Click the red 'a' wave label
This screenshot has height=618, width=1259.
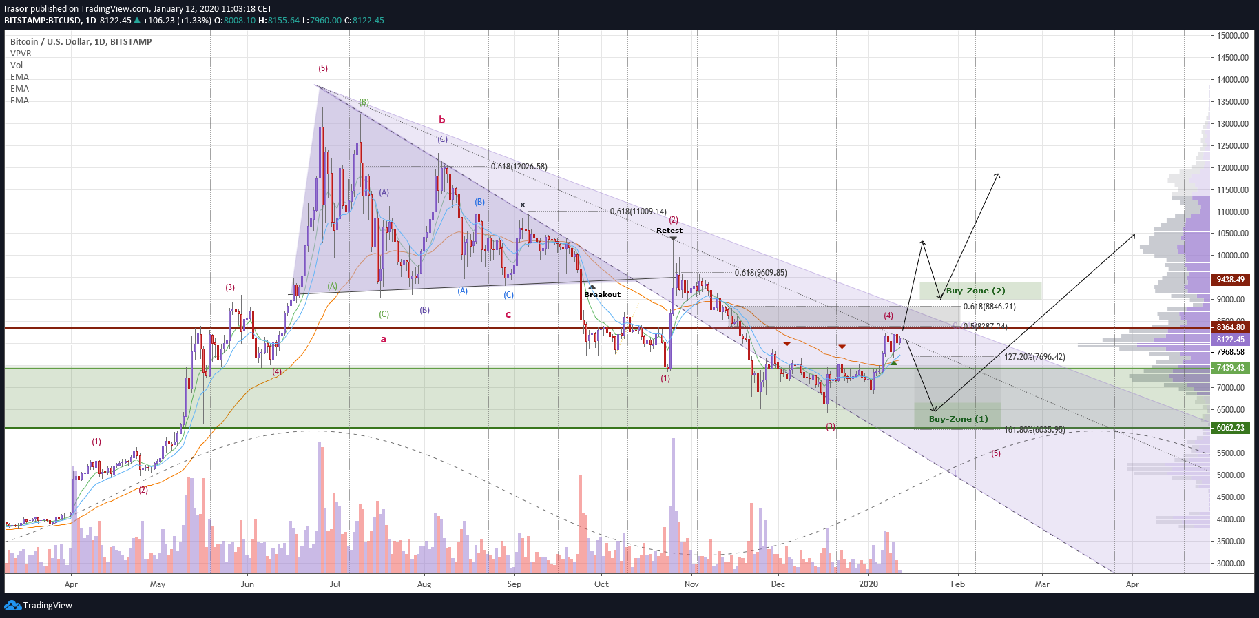384,339
